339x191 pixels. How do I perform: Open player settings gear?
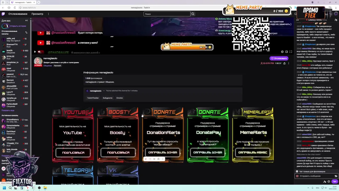(282, 52)
